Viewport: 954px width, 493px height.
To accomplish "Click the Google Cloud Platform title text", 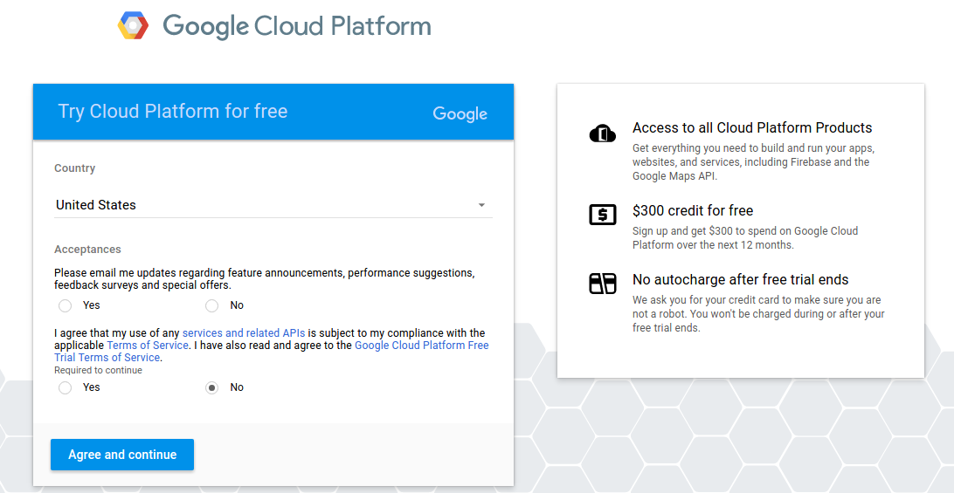I will point(297,26).
